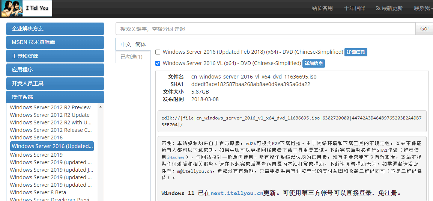Expand the 联系我 dropdown menu

point(423,8)
